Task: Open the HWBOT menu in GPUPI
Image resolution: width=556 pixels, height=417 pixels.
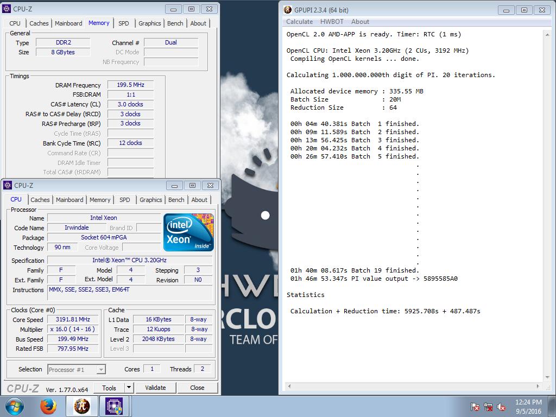Action: coord(332,22)
